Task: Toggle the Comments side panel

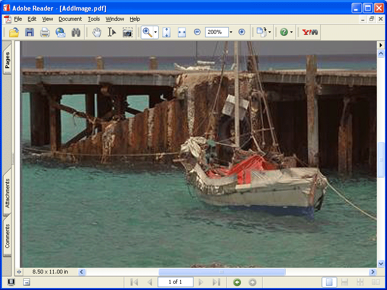Action: pyautogui.click(x=7, y=237)
